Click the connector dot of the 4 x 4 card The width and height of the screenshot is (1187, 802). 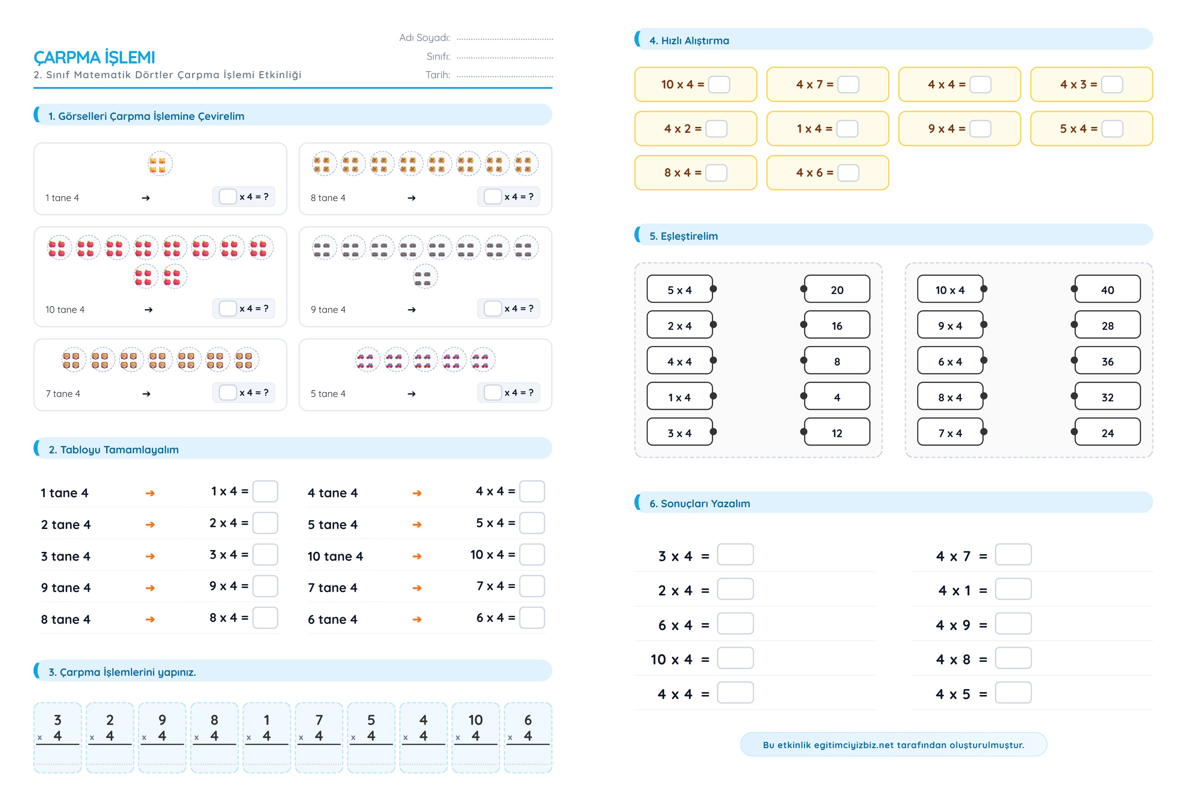pyautogui.click(x=713, y=360)
